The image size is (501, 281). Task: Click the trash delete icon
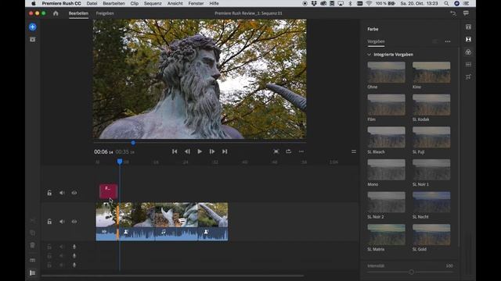(33, 245)
